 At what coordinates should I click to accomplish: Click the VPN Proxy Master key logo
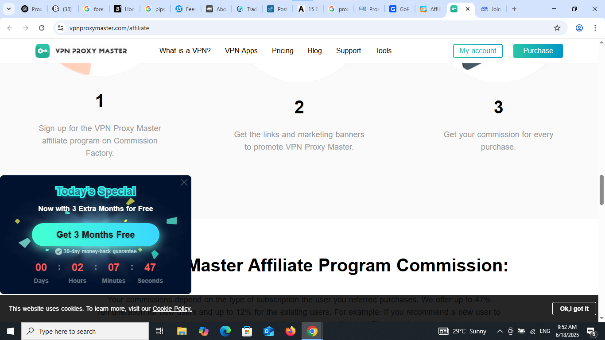[43, 51]
